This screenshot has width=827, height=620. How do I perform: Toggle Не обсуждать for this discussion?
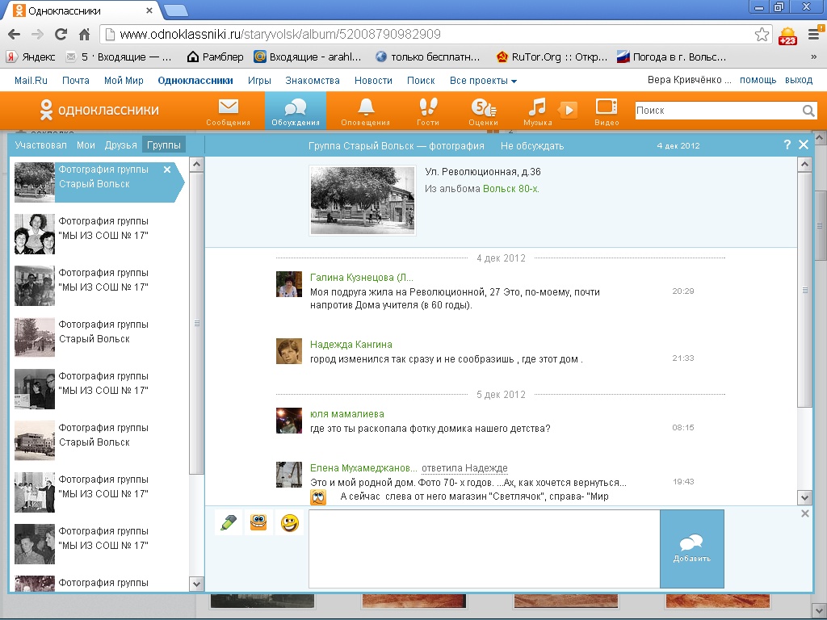click(531, 146)
